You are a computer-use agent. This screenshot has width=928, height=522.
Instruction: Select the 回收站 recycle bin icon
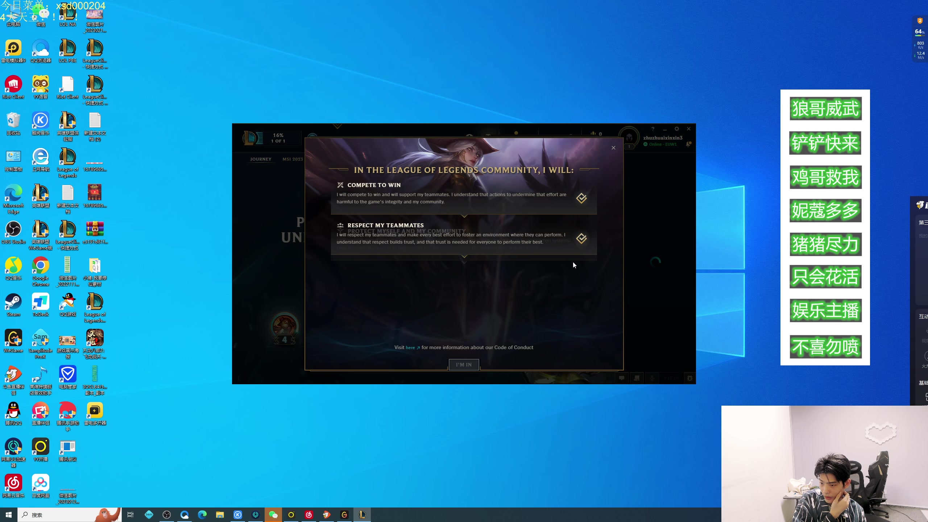click(13, 124)
